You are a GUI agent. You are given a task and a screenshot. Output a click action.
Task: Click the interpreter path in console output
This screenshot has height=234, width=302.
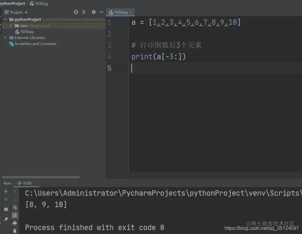pyautogui.click(x=164, y=193)
